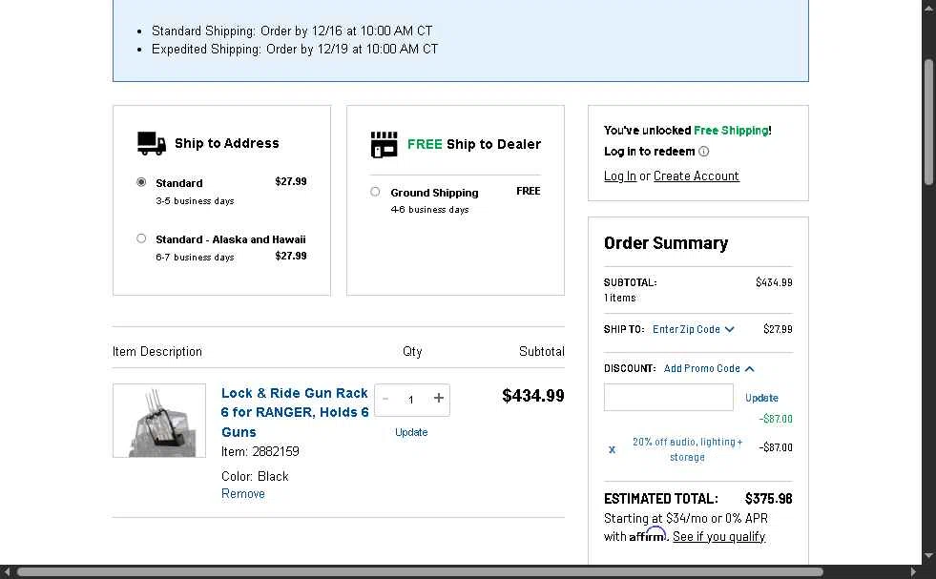Click the Item: 2882159 text
936x579 pixels.
260,452
